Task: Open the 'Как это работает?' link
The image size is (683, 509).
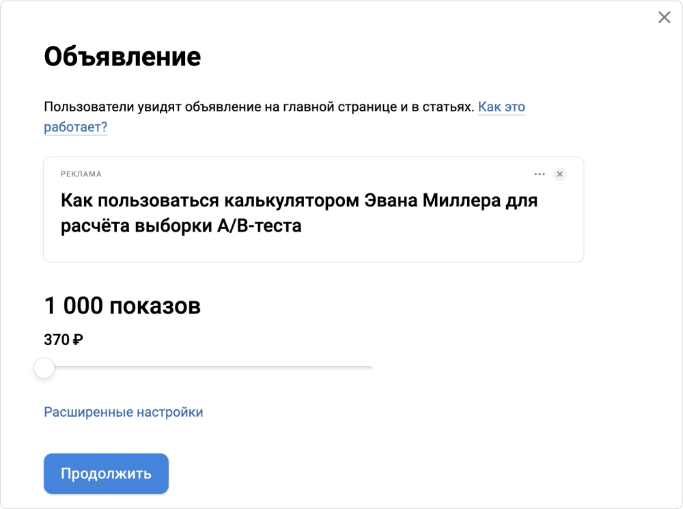Action: coord(501,107)
